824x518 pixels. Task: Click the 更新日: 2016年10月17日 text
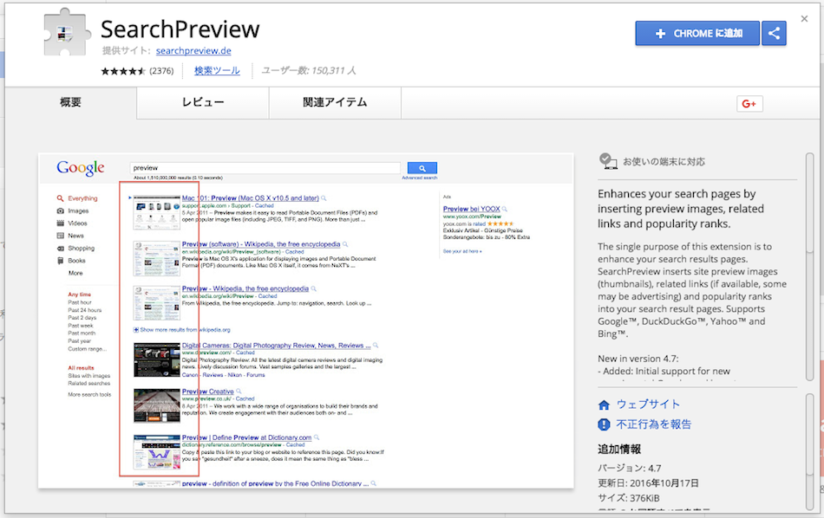(x=648, y=482)
